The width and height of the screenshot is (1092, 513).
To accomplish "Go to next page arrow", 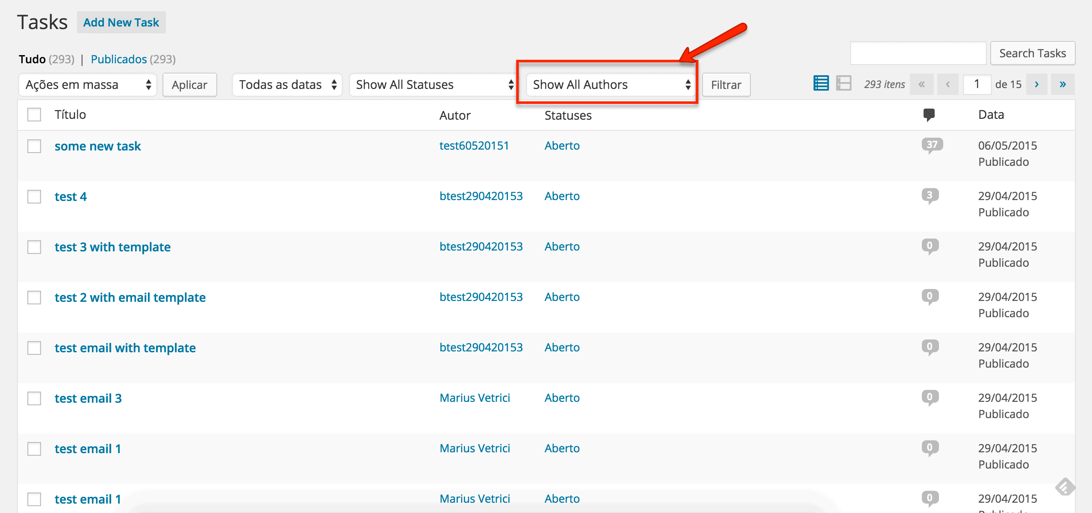I will coord(1036,84).
